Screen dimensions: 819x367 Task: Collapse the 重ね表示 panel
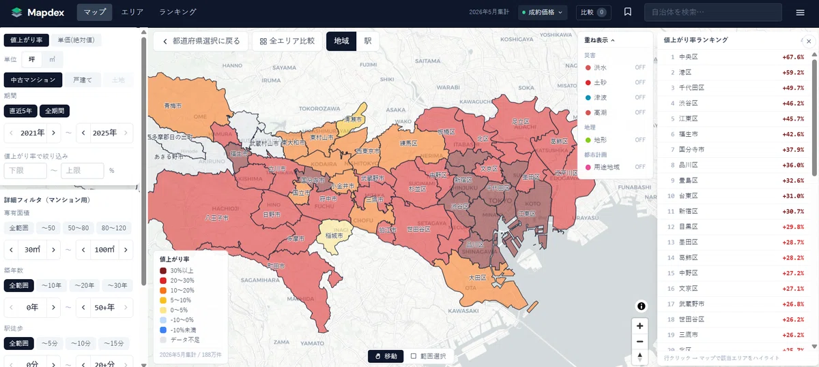pos(599,40)
